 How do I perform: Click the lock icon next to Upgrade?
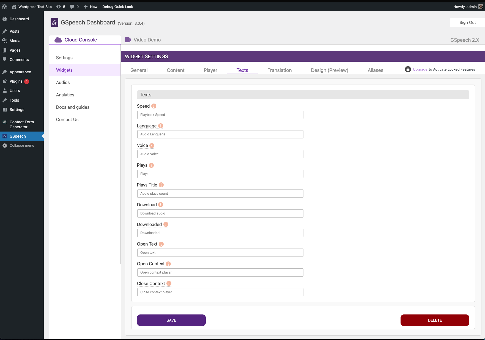click(x=408, y=69)
